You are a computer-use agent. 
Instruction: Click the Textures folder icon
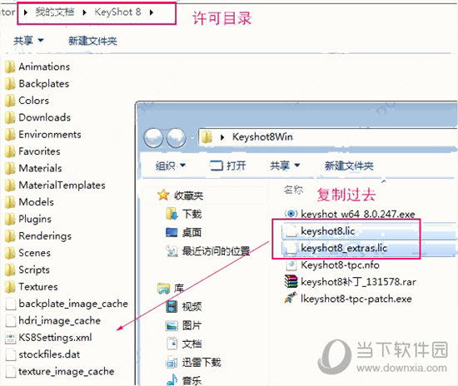tap(10, 287)
